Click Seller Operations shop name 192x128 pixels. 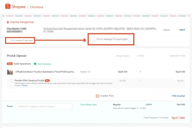click(22, 64)
